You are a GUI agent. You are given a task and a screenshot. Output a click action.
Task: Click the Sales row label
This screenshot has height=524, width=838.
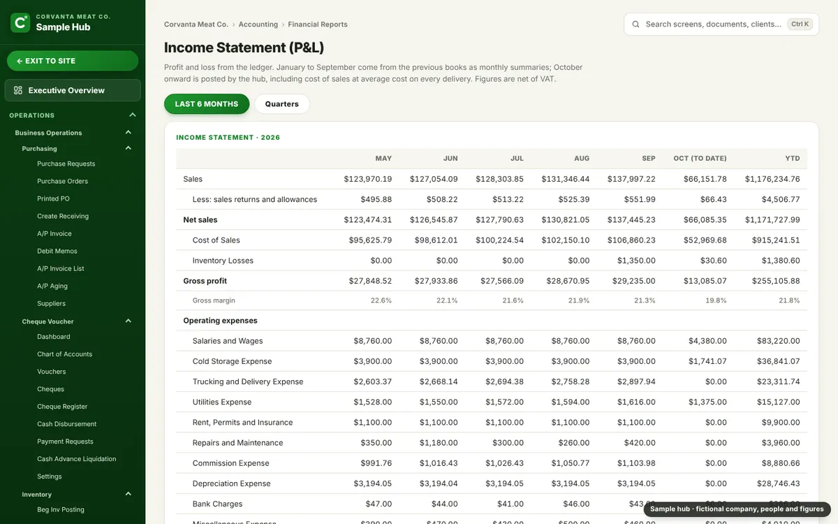pos(193,179)
